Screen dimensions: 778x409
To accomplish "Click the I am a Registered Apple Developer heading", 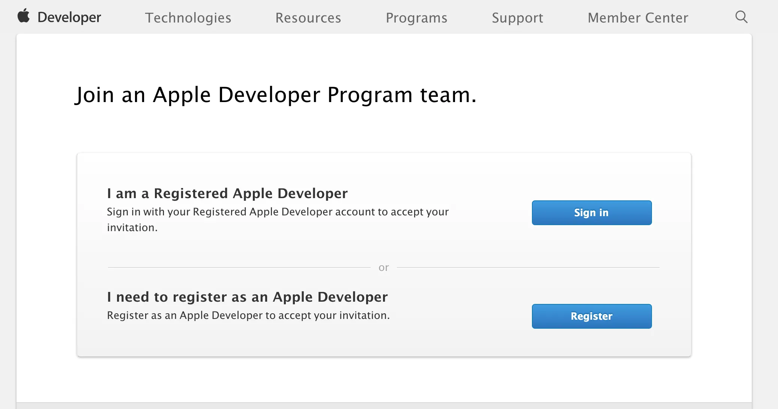I will coord(227,193).
